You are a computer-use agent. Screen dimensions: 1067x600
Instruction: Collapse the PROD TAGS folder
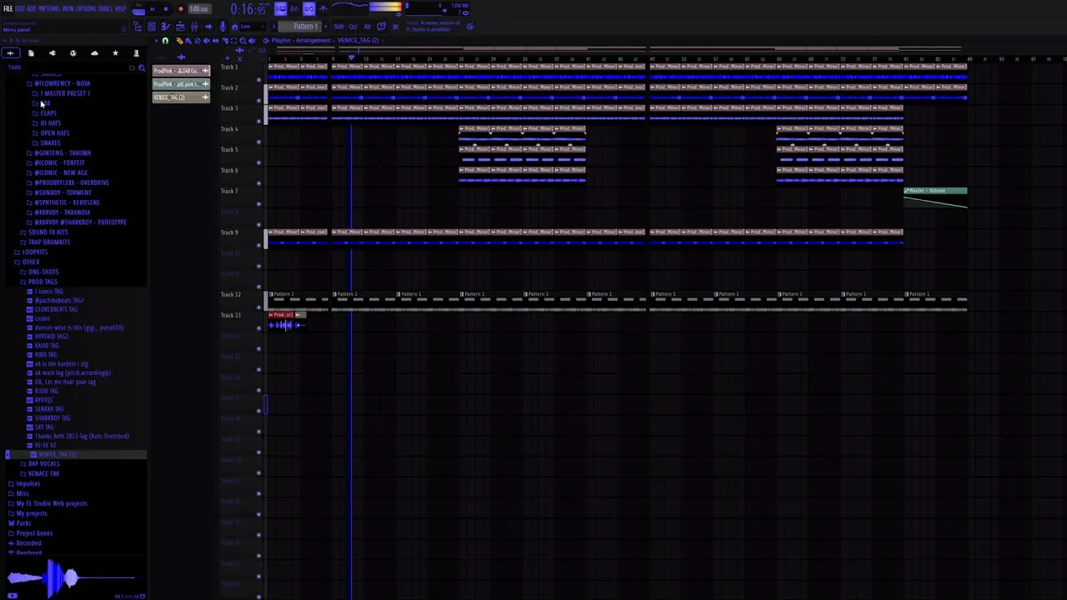[x=38, y=282]
